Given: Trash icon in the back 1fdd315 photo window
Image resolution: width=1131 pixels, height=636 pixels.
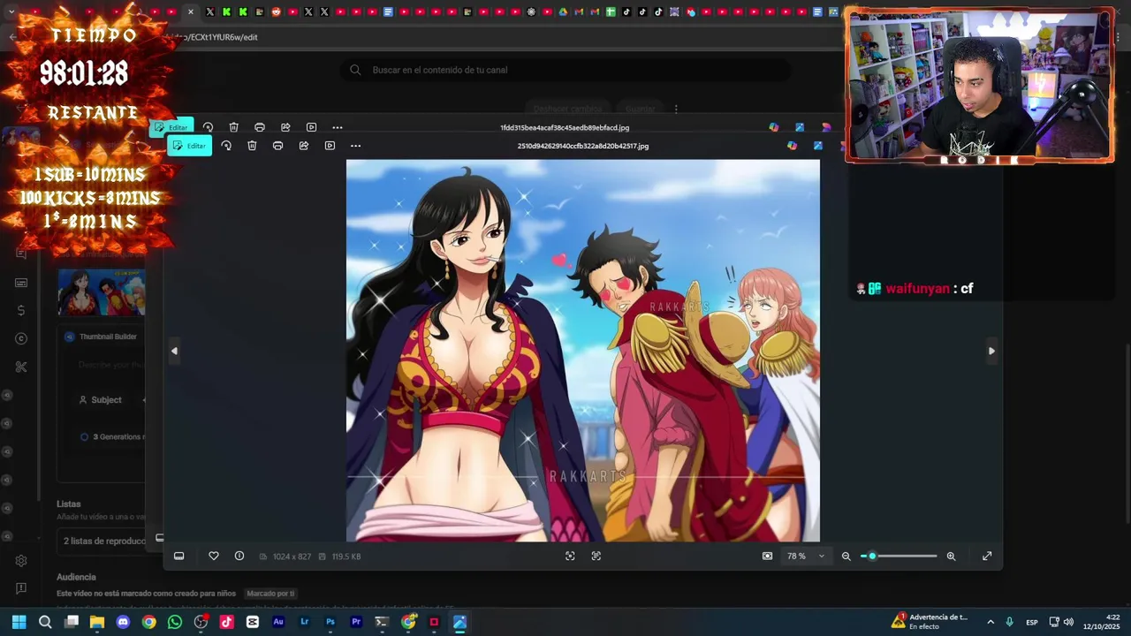Looking at the screenshot, I should coord(233,127).
